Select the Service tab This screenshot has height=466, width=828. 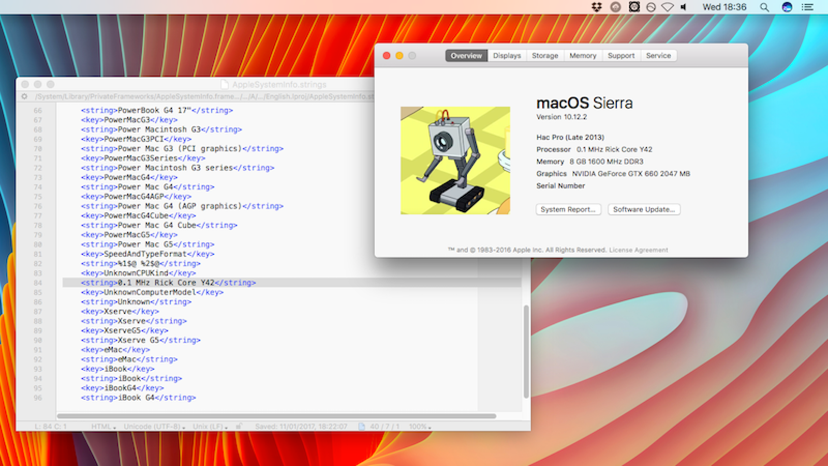click(x=658, y=55)
